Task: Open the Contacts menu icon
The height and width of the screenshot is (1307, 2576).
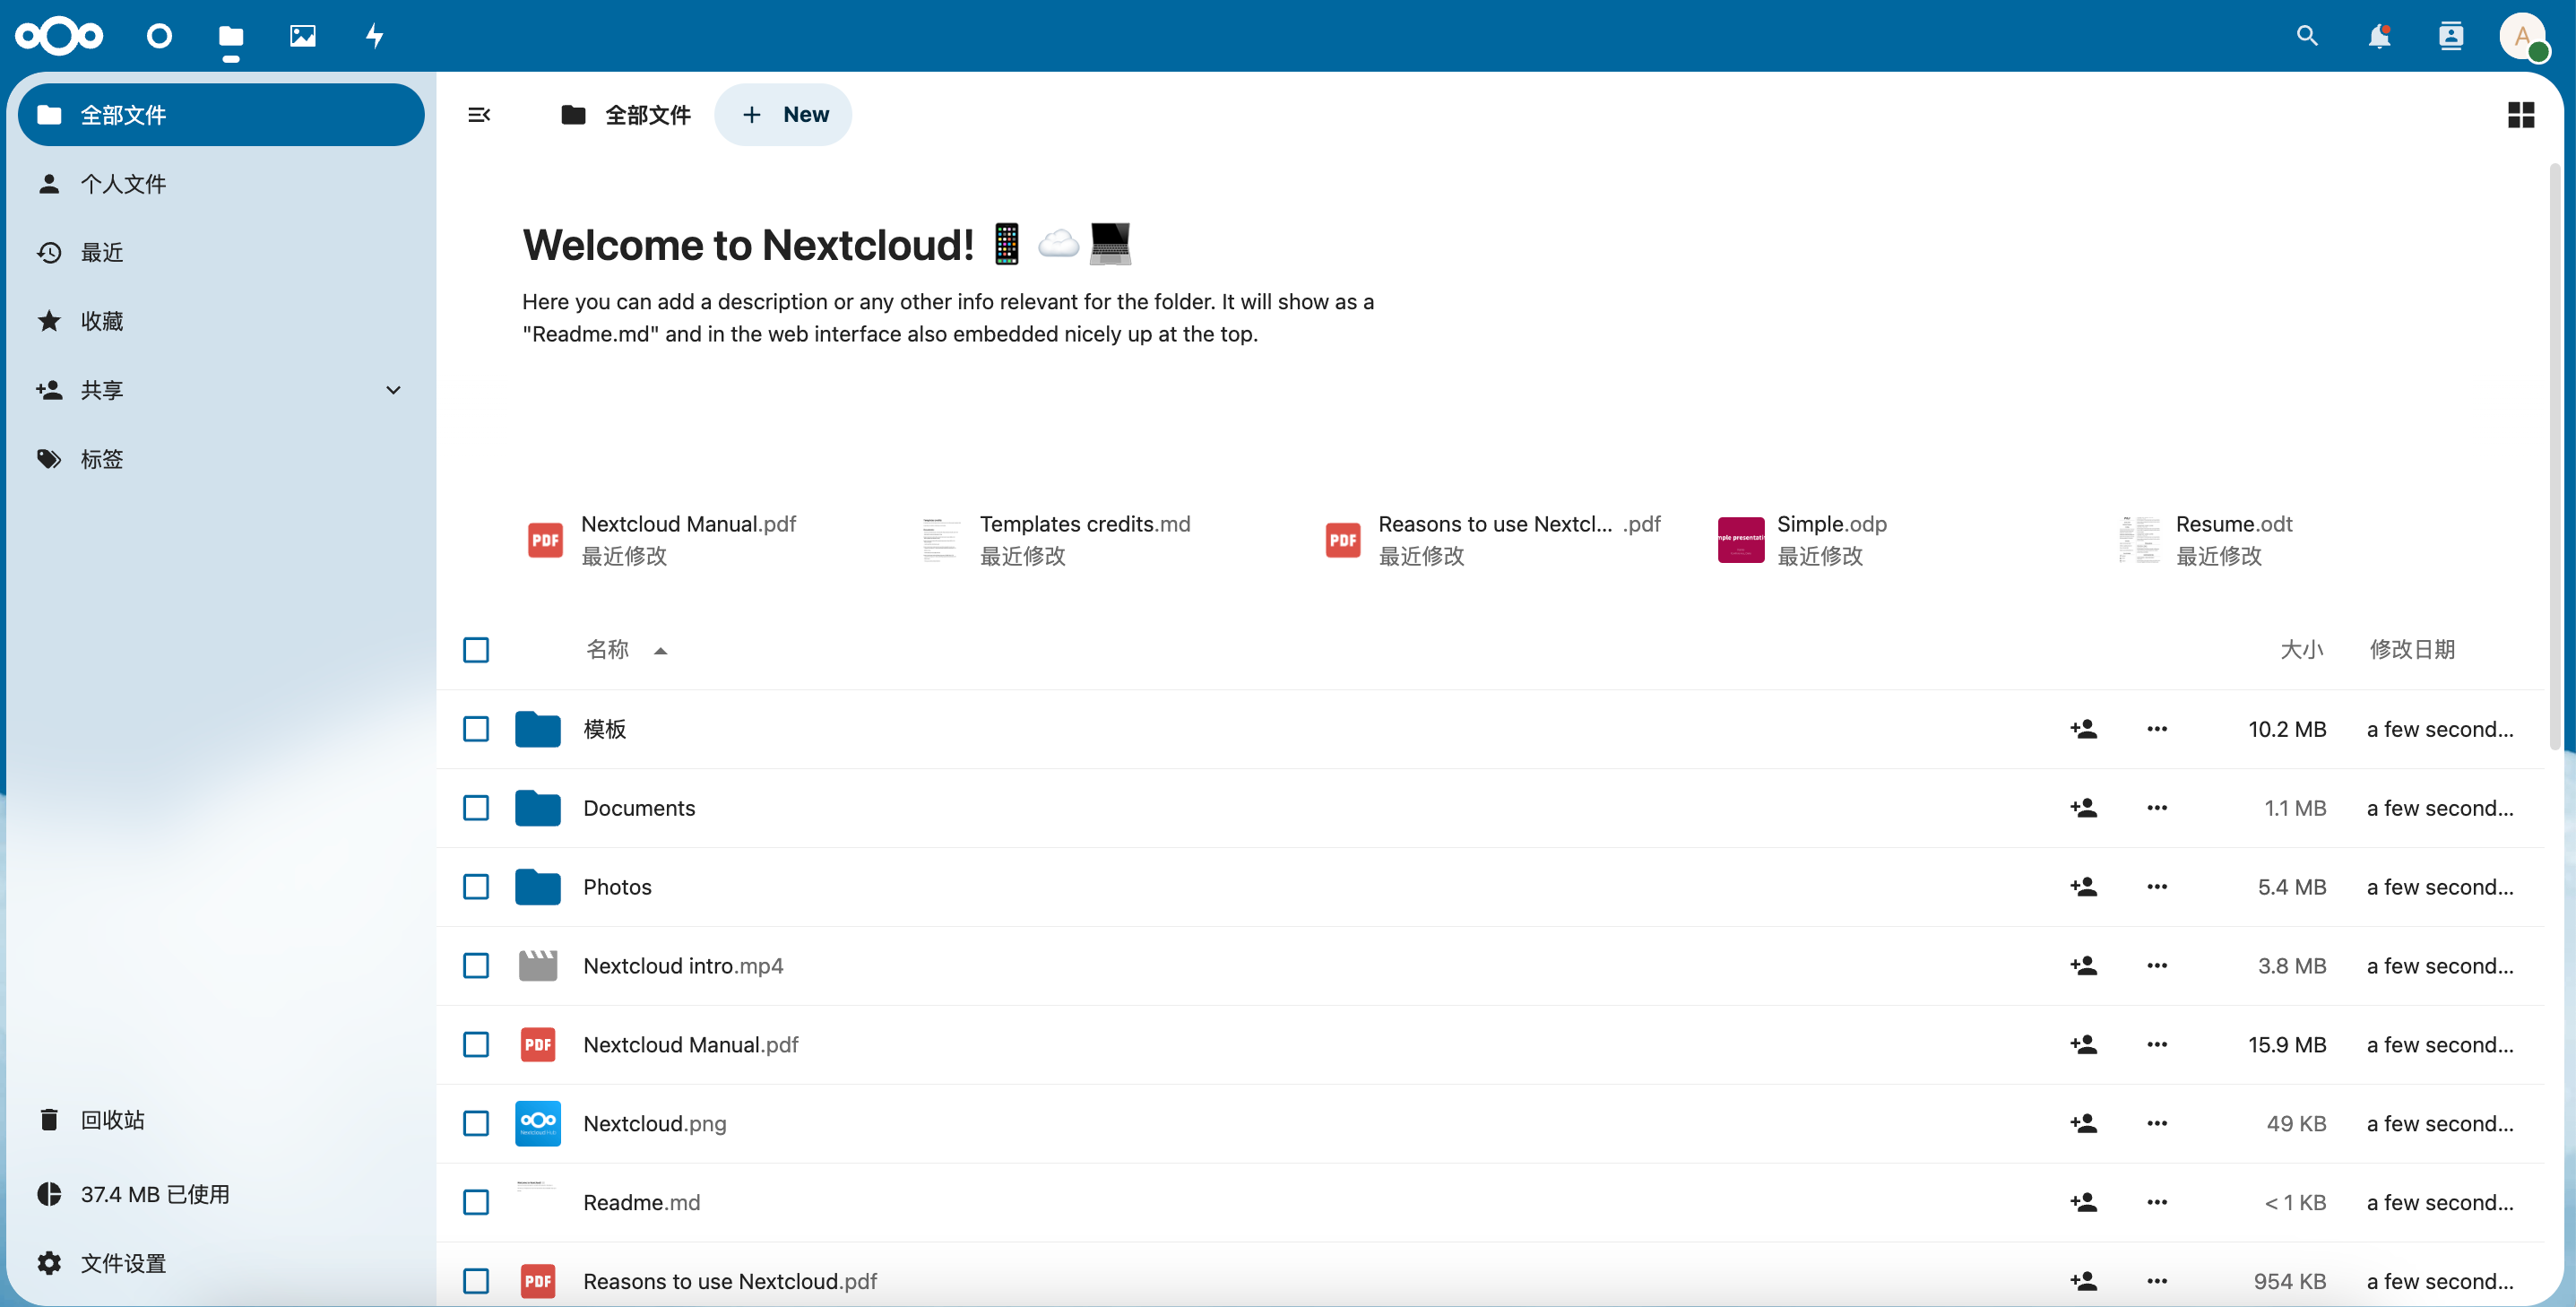Action: (x=2451, y=36)
